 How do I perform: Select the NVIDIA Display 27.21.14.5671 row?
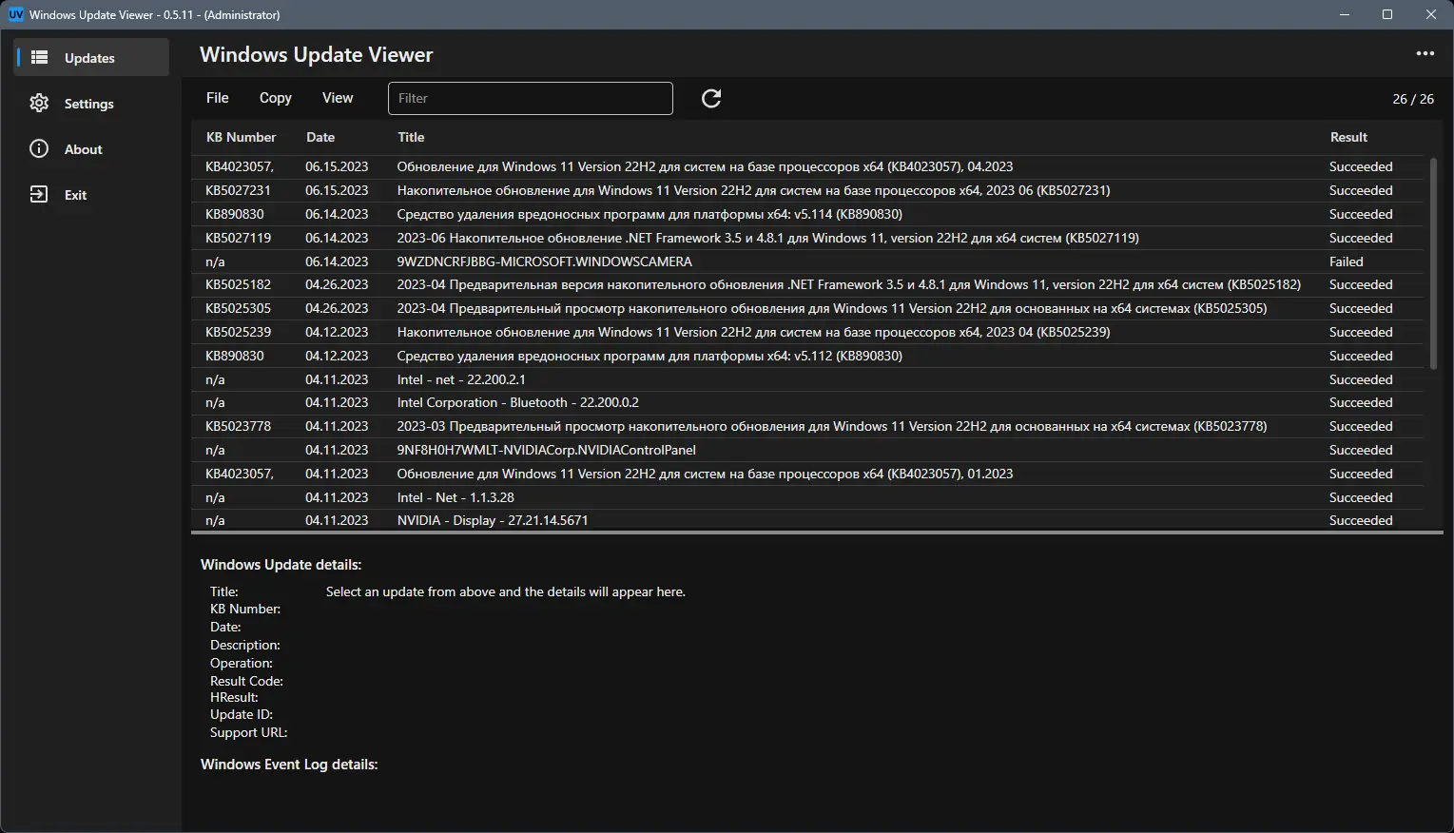coord(493,520)
